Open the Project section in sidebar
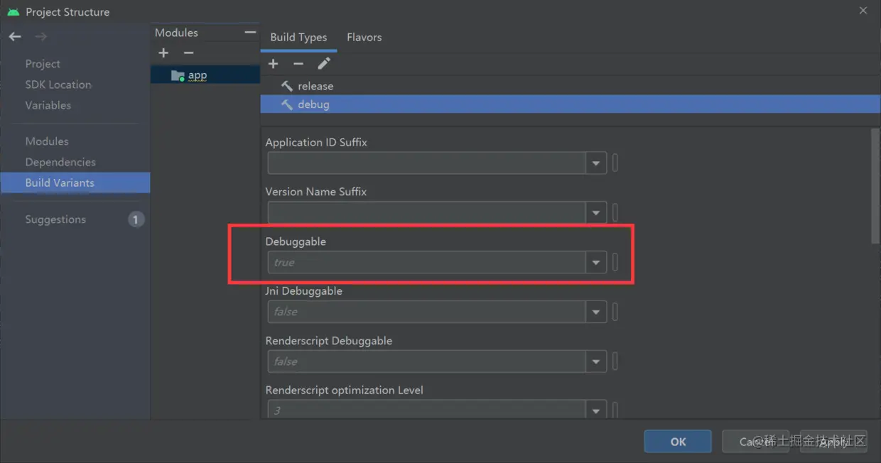The width and height of the screenshot is (881, 463). click(x=43, y=64)
